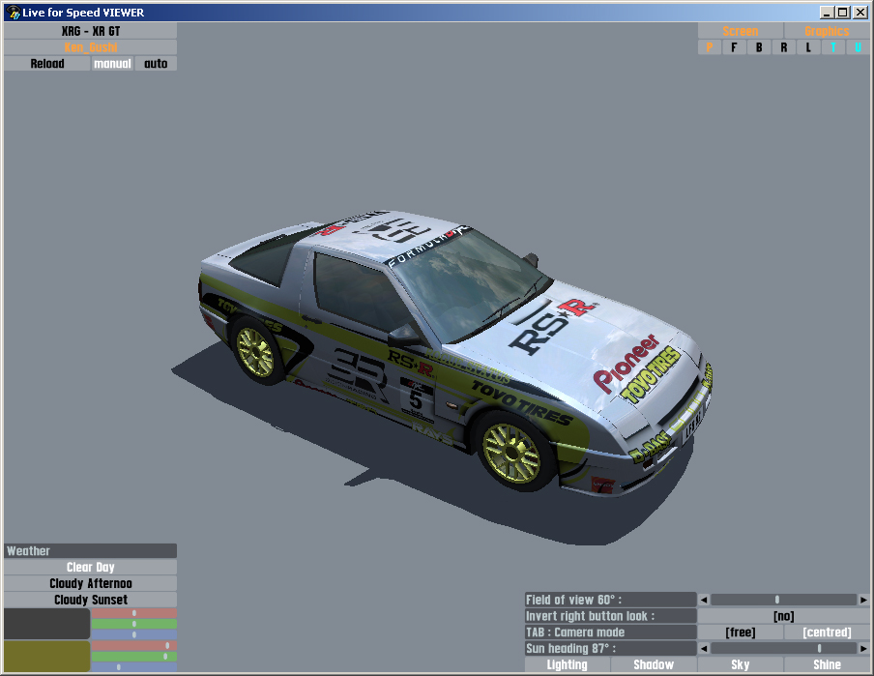Click the Weather panel header
Viewport: 874px width, 676px height.
(90, 551)
